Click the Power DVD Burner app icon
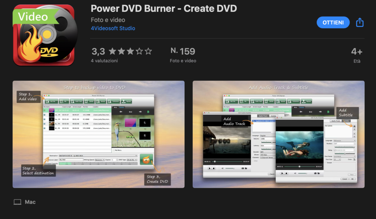The height and width of the screenshot is (219, 376). tap(45, 35)
